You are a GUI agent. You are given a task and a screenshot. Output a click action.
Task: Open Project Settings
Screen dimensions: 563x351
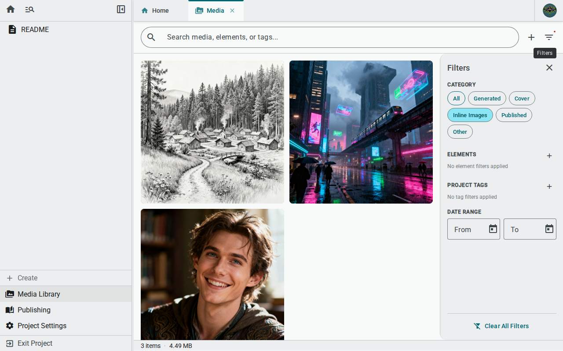pyautogui.click(x=66, y=326)
